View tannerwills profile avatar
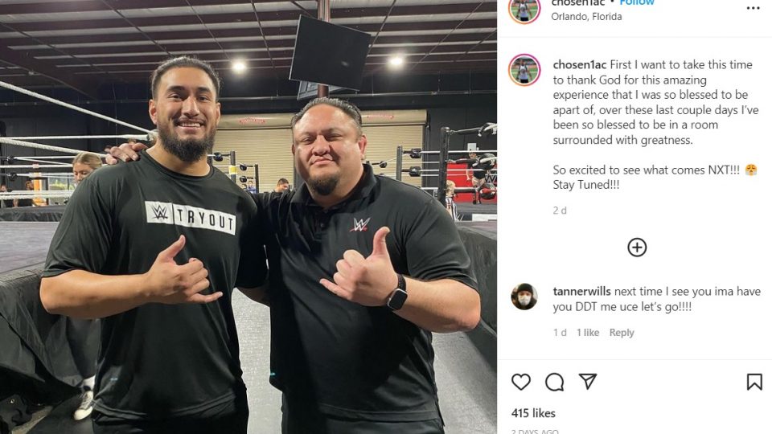Viewport: 772px width, 434px height. [524, 297]
